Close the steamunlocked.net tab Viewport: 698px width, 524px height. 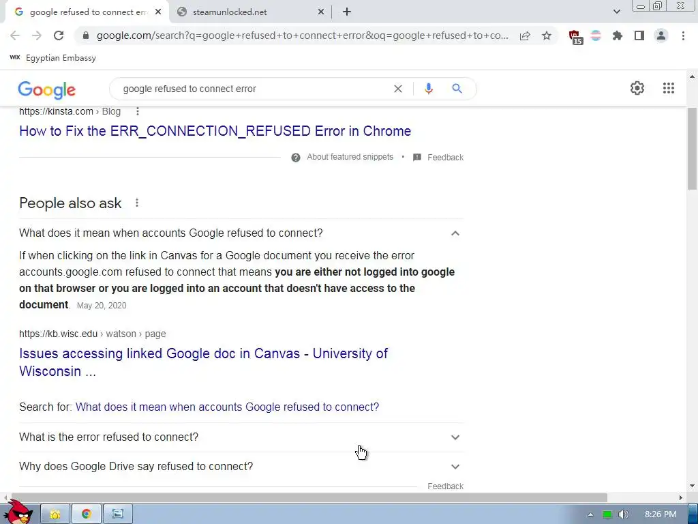[x=321, y=12]
